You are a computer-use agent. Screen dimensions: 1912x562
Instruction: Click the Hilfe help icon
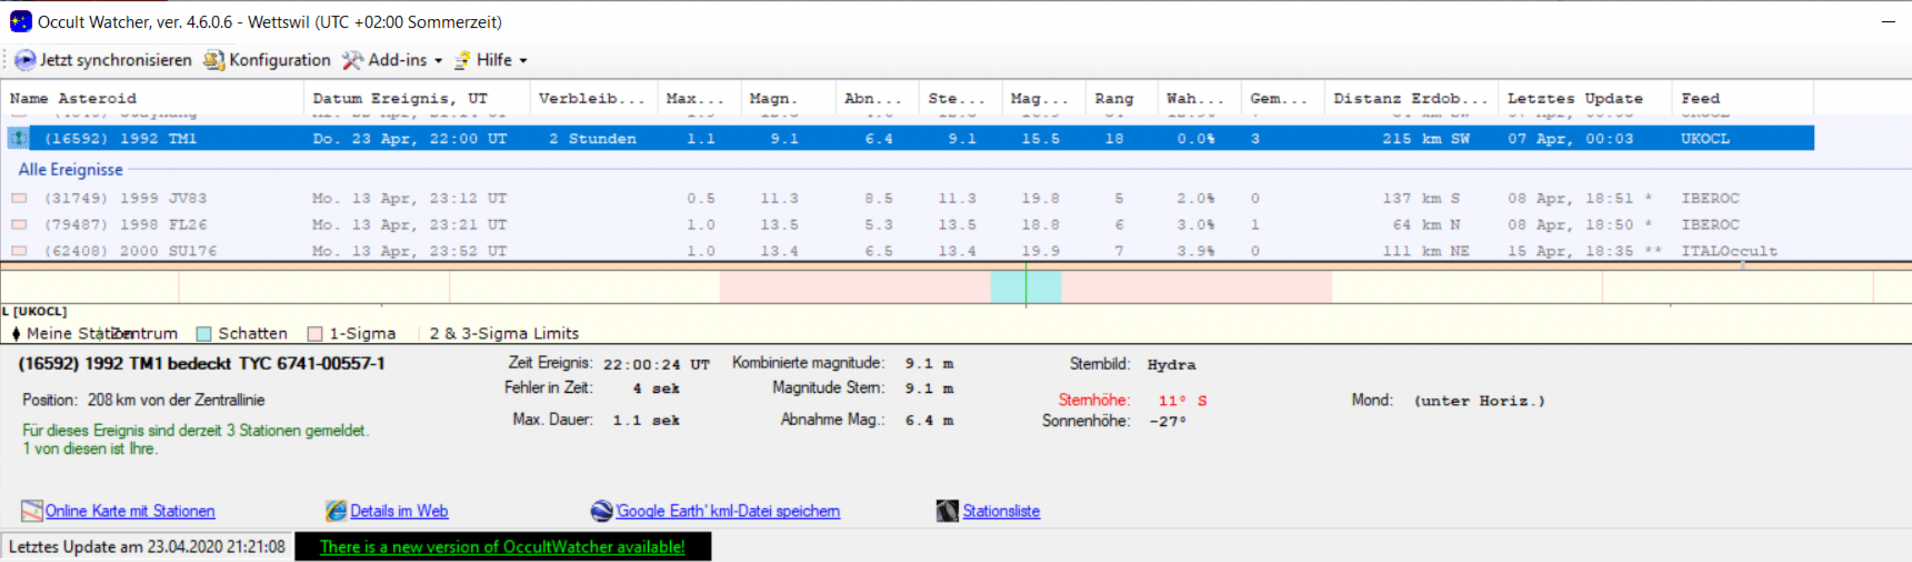[x=463, y=60]
